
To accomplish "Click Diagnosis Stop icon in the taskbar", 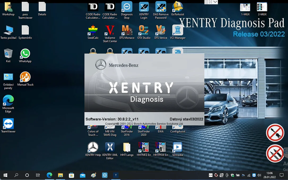I will 105,175.
